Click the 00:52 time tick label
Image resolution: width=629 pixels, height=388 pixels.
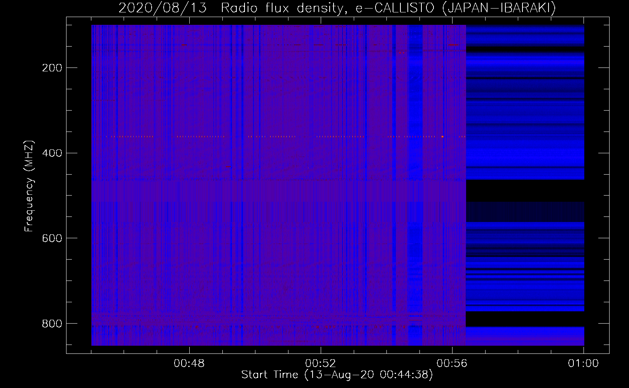[x=321, y=364]
